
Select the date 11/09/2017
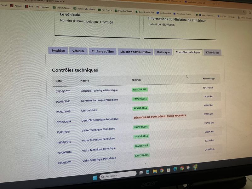click(x=64, y=132)
